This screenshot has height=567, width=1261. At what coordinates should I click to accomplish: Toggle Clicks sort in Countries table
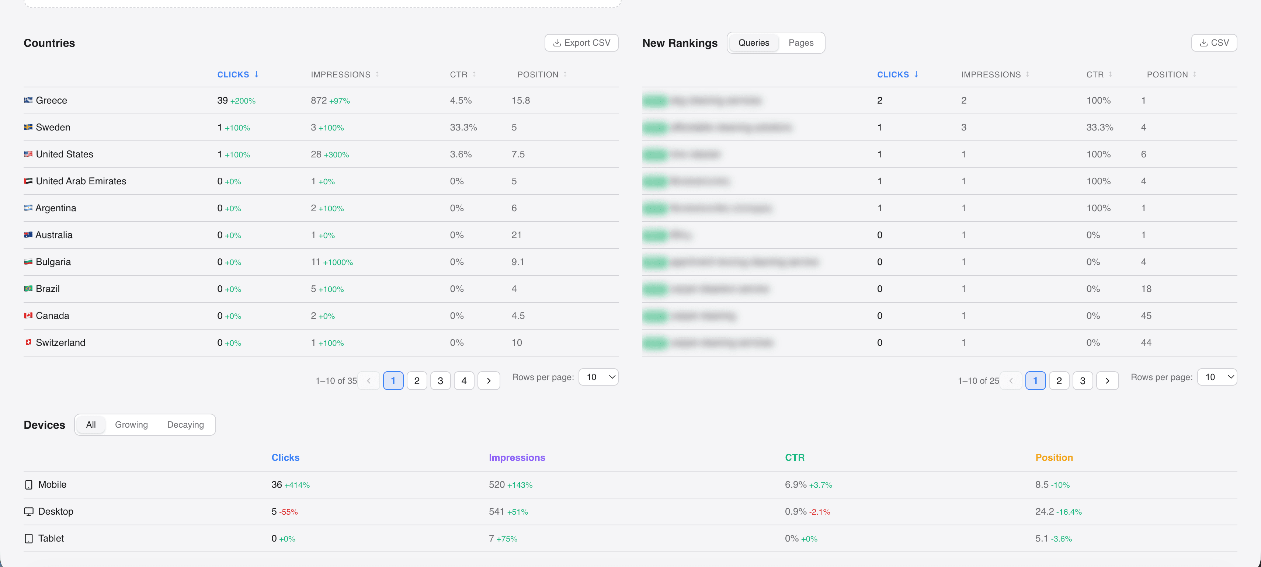pos(238,74)
